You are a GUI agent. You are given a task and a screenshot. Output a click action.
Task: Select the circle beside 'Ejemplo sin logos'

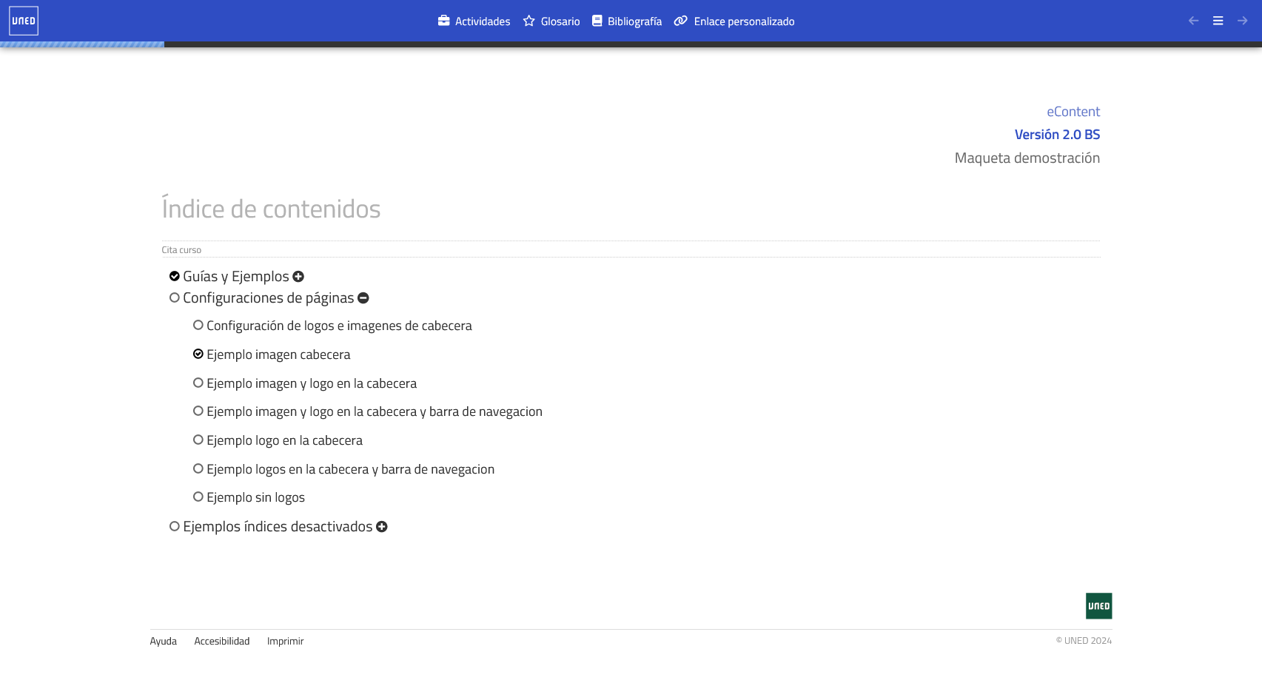198,496
